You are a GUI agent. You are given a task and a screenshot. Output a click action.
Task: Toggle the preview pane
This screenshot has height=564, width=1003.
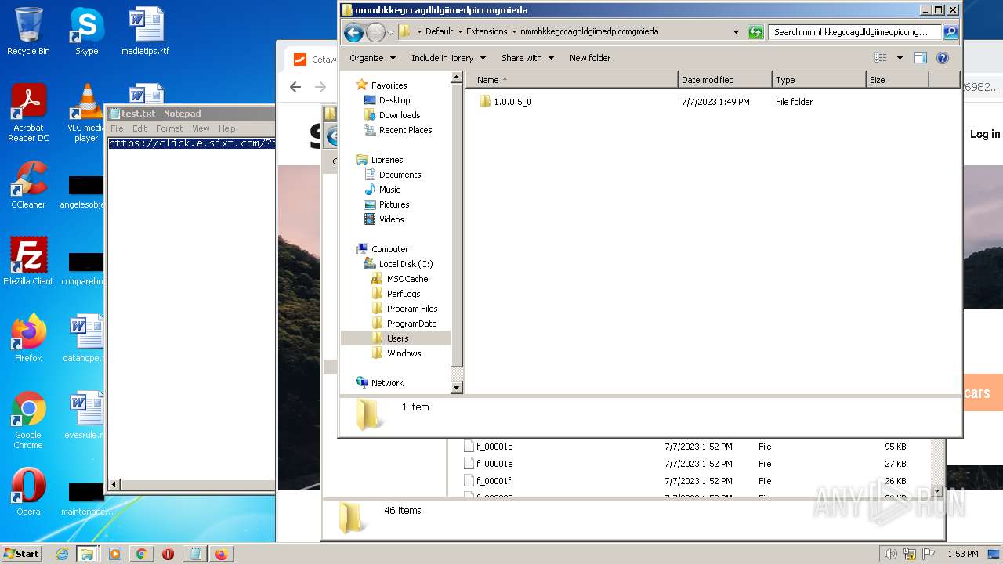pyautogui.click(x=921, y=58)
